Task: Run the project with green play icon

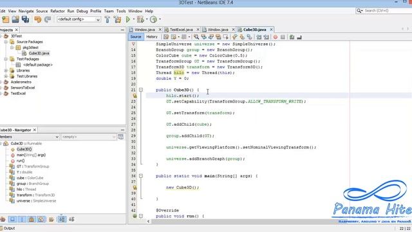Action: [x=128, y=19]
